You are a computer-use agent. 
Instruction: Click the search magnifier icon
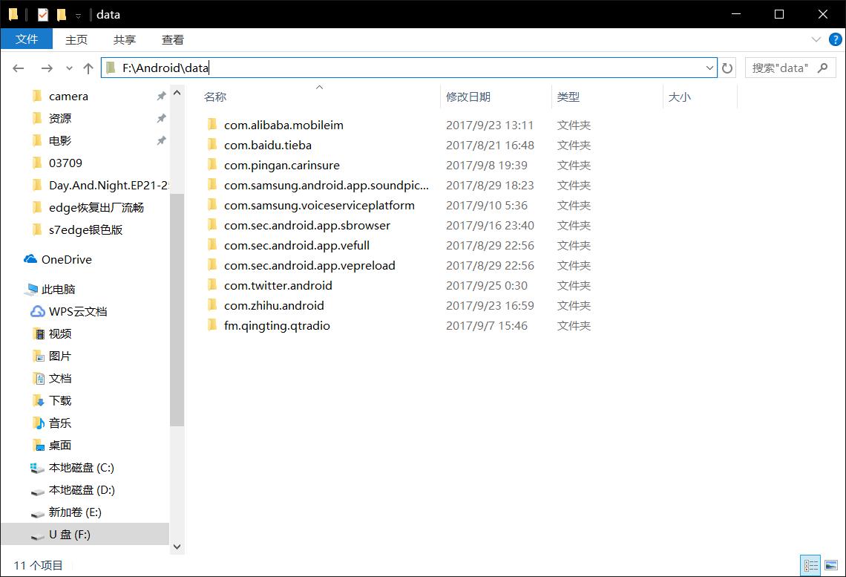pos(822,68)
